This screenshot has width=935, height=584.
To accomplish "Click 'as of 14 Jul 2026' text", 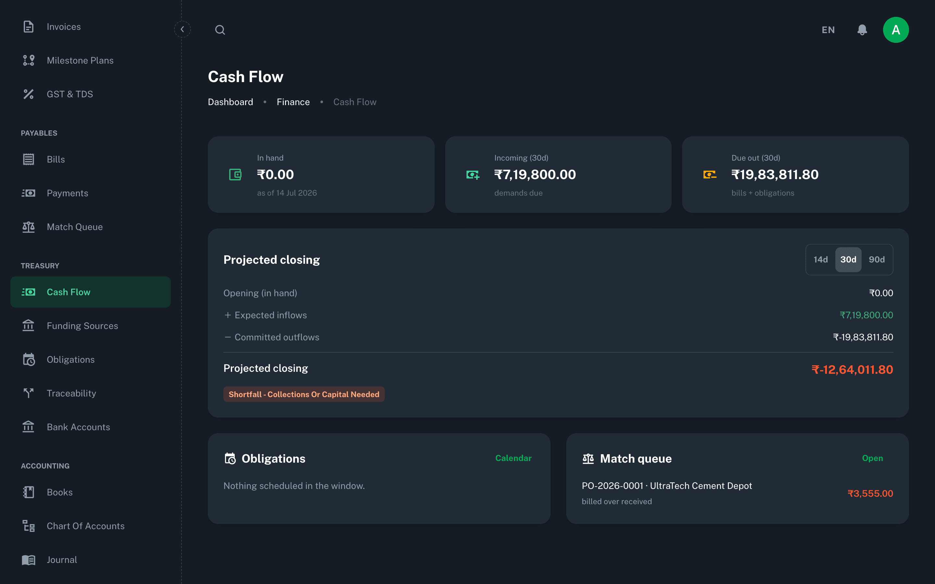I will click(287, 193).
